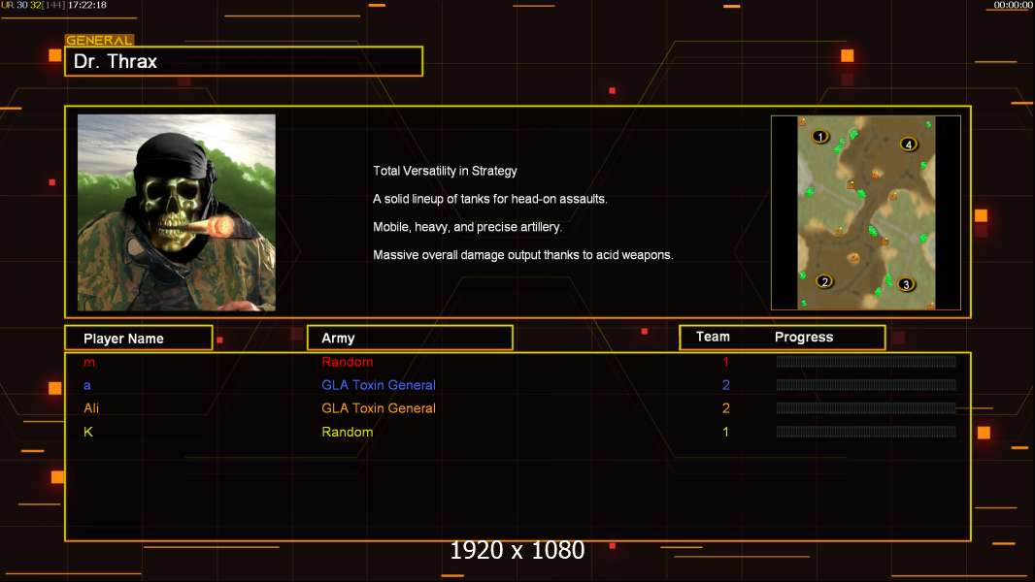
Task: Select player name 'K' in the list
Action: point(87,432)
